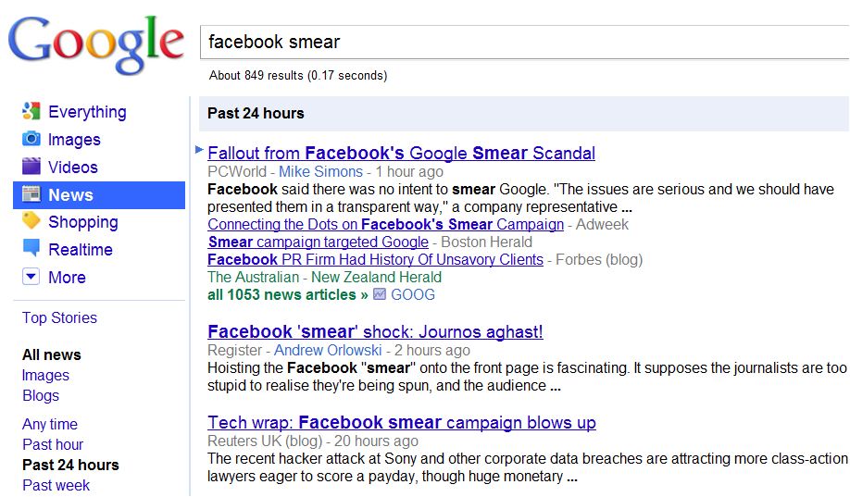The height and width of the screenshot is (497, 850).
Task: Open Mike Simons author link
Action: point(321,171)
